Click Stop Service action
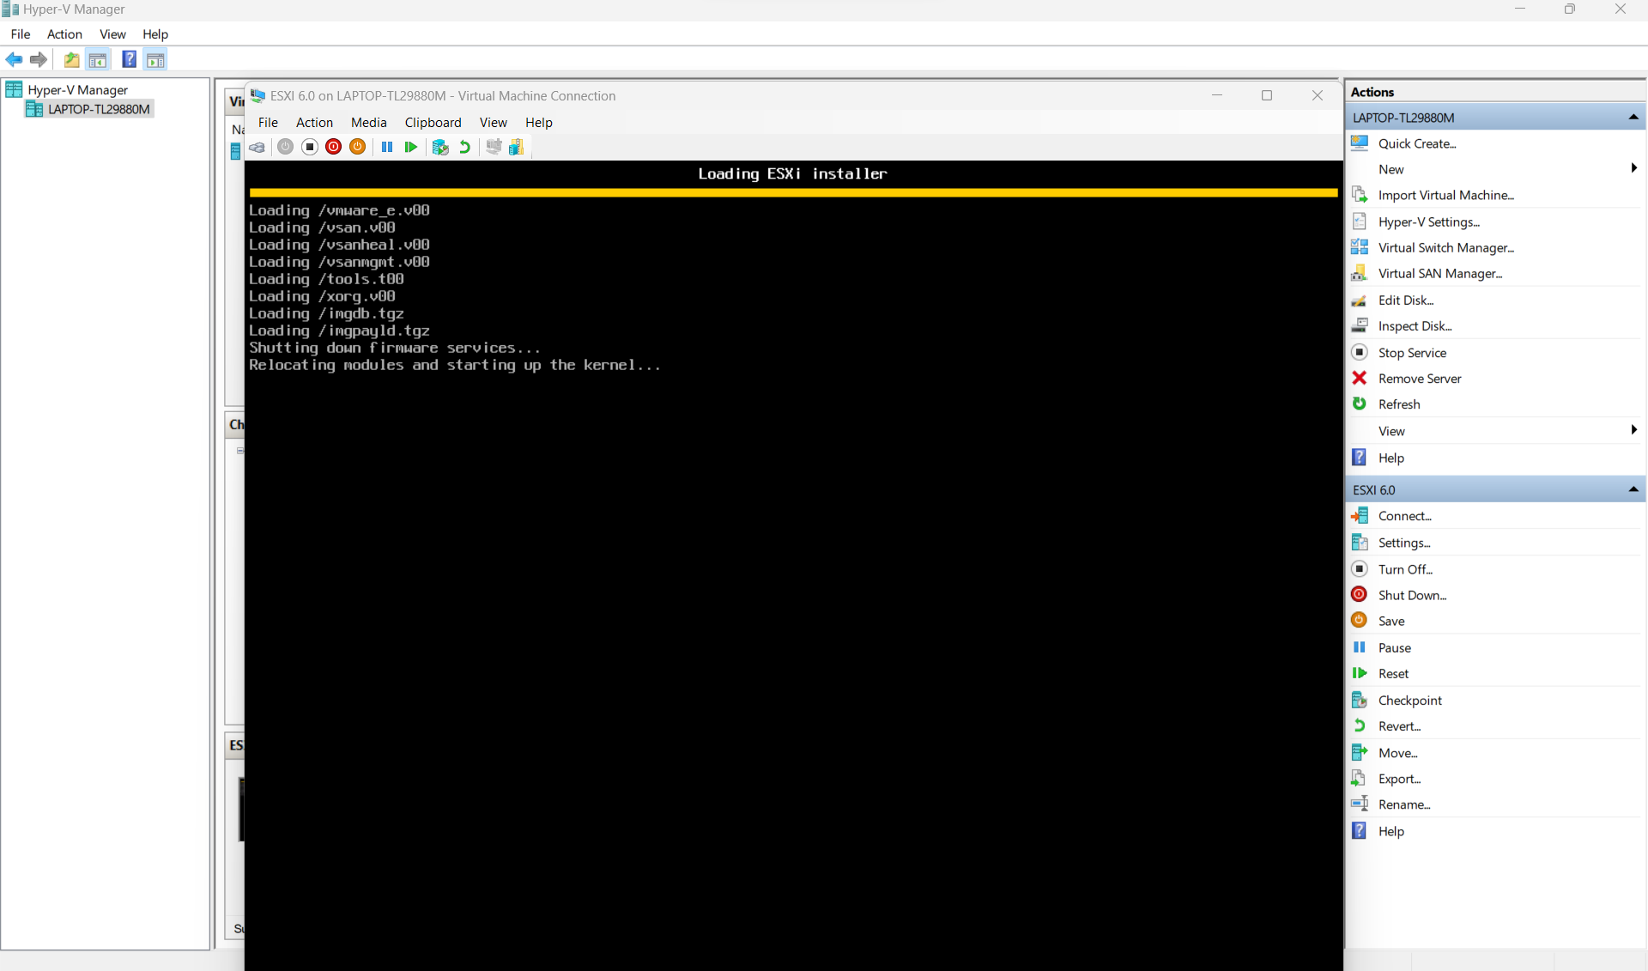Screen dimensions: 1648x971 pyautogui.click(x=1412, y=353)
